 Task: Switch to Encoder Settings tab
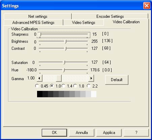110,16
